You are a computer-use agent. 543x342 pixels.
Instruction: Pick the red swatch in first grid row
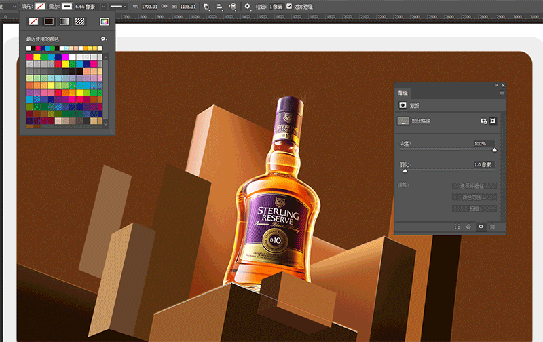point(30,57)
